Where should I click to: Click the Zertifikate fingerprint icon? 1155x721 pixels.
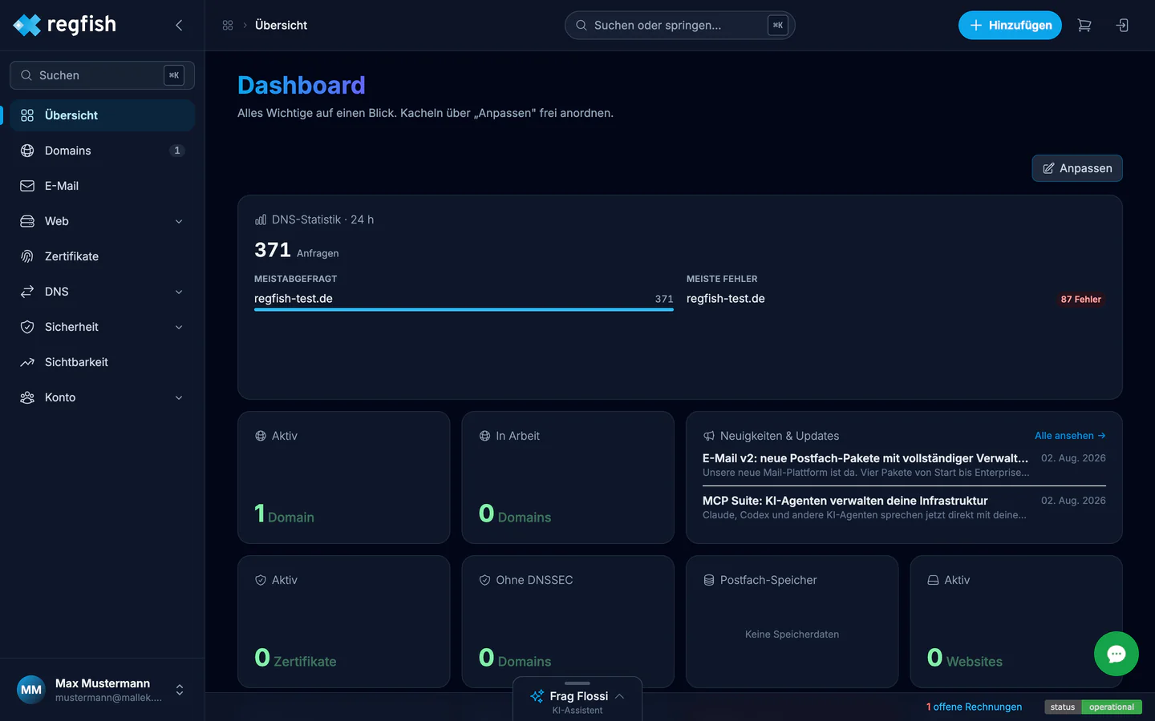coord(27,256)
